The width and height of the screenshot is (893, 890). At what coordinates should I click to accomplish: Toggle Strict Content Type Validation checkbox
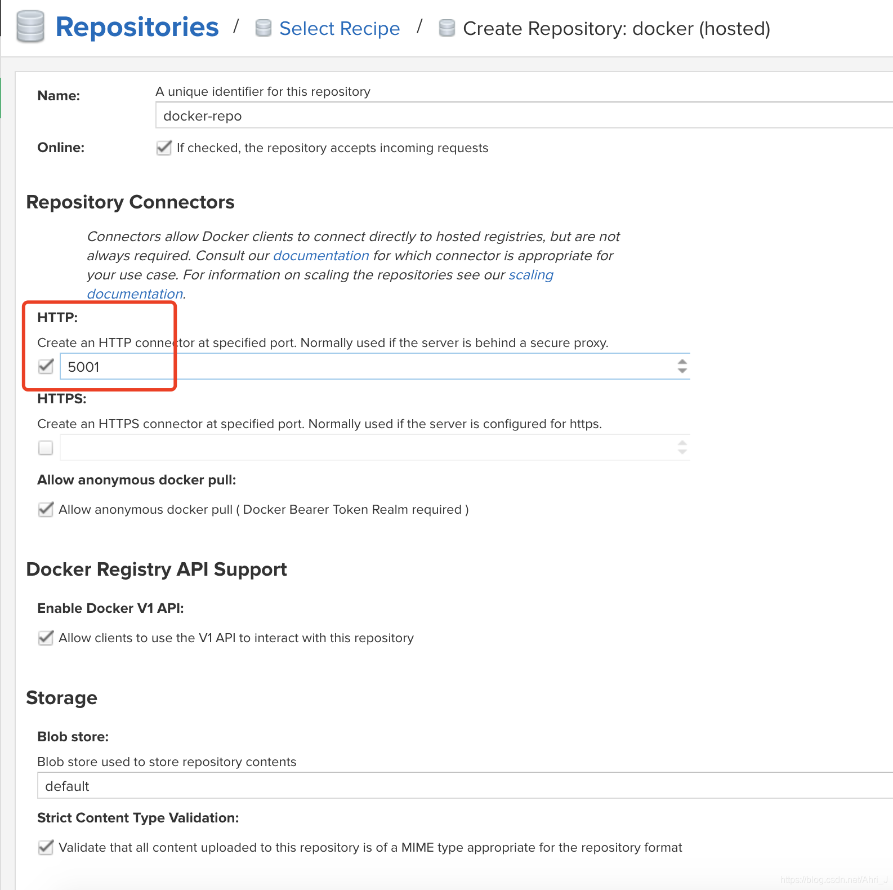tap(46, 848)
